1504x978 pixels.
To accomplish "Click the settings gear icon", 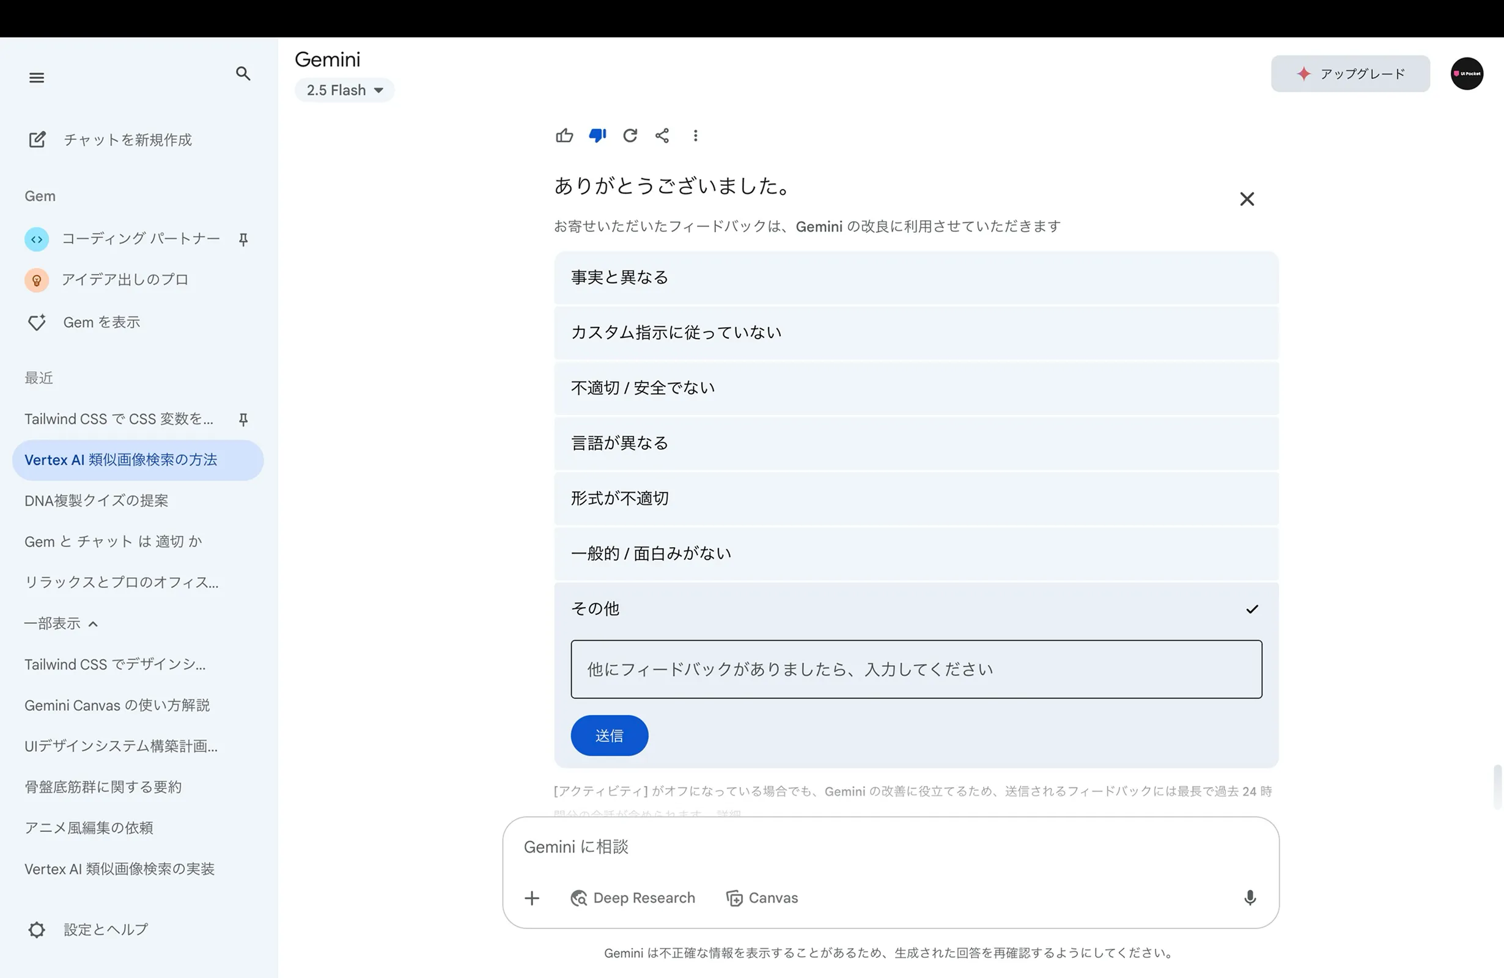I will coord(37,929).
